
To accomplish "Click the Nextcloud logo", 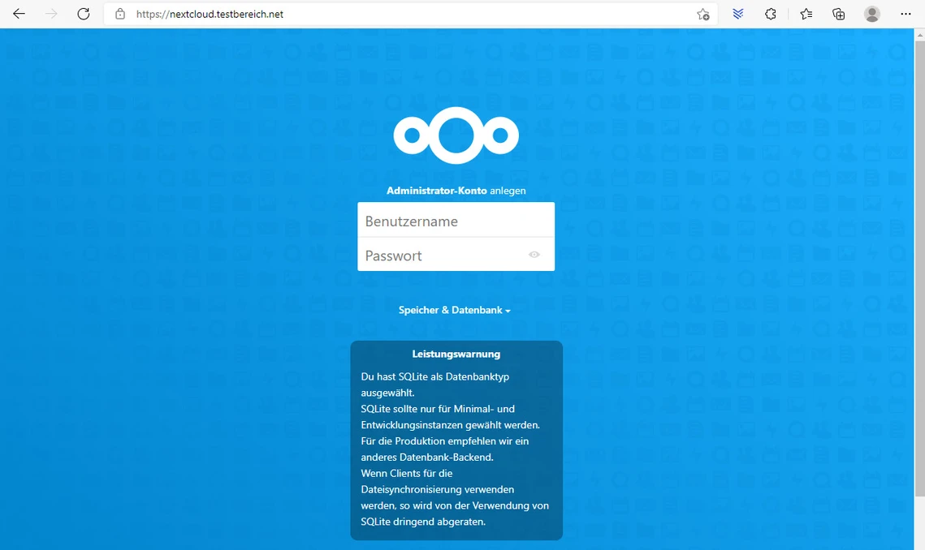I will (x=456, y=135).
